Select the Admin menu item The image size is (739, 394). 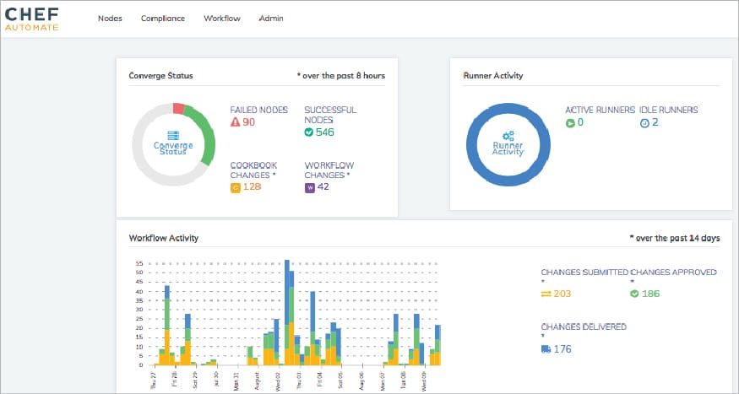click(271, 19)
